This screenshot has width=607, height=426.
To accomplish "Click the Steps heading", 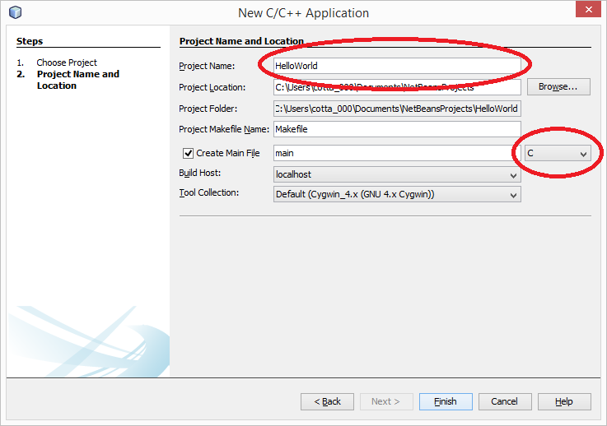I will click(30, 41).
